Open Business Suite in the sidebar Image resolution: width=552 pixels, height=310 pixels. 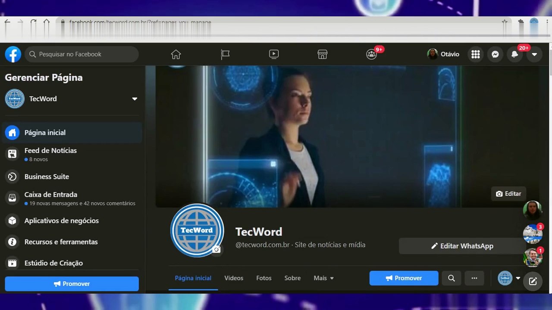72,177
